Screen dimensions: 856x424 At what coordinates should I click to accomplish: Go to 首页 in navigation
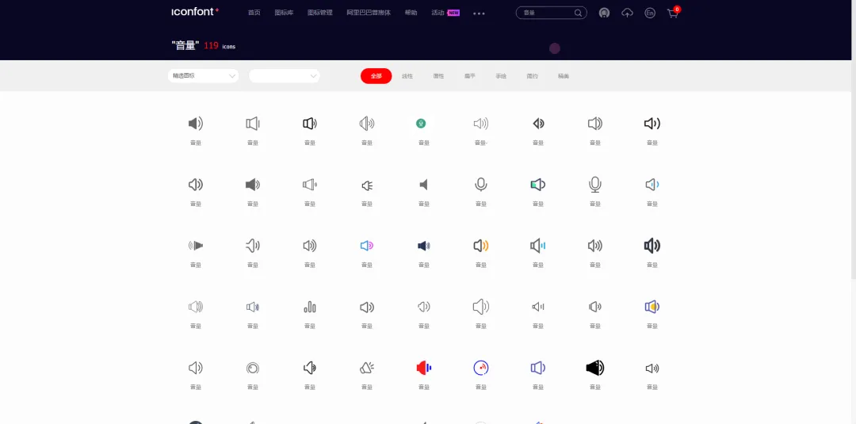pos(254,13)
